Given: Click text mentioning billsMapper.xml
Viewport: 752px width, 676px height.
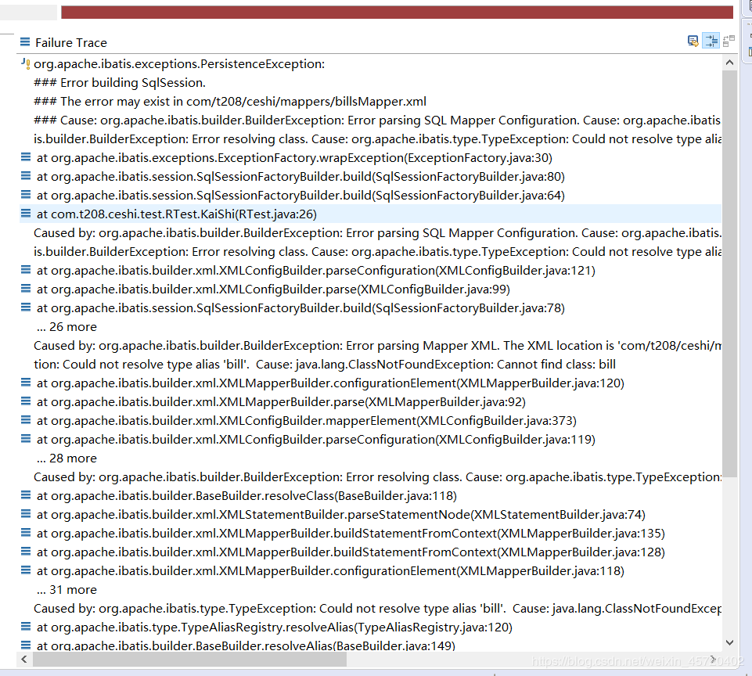Looking at the screenshot, I should (230, 101).
